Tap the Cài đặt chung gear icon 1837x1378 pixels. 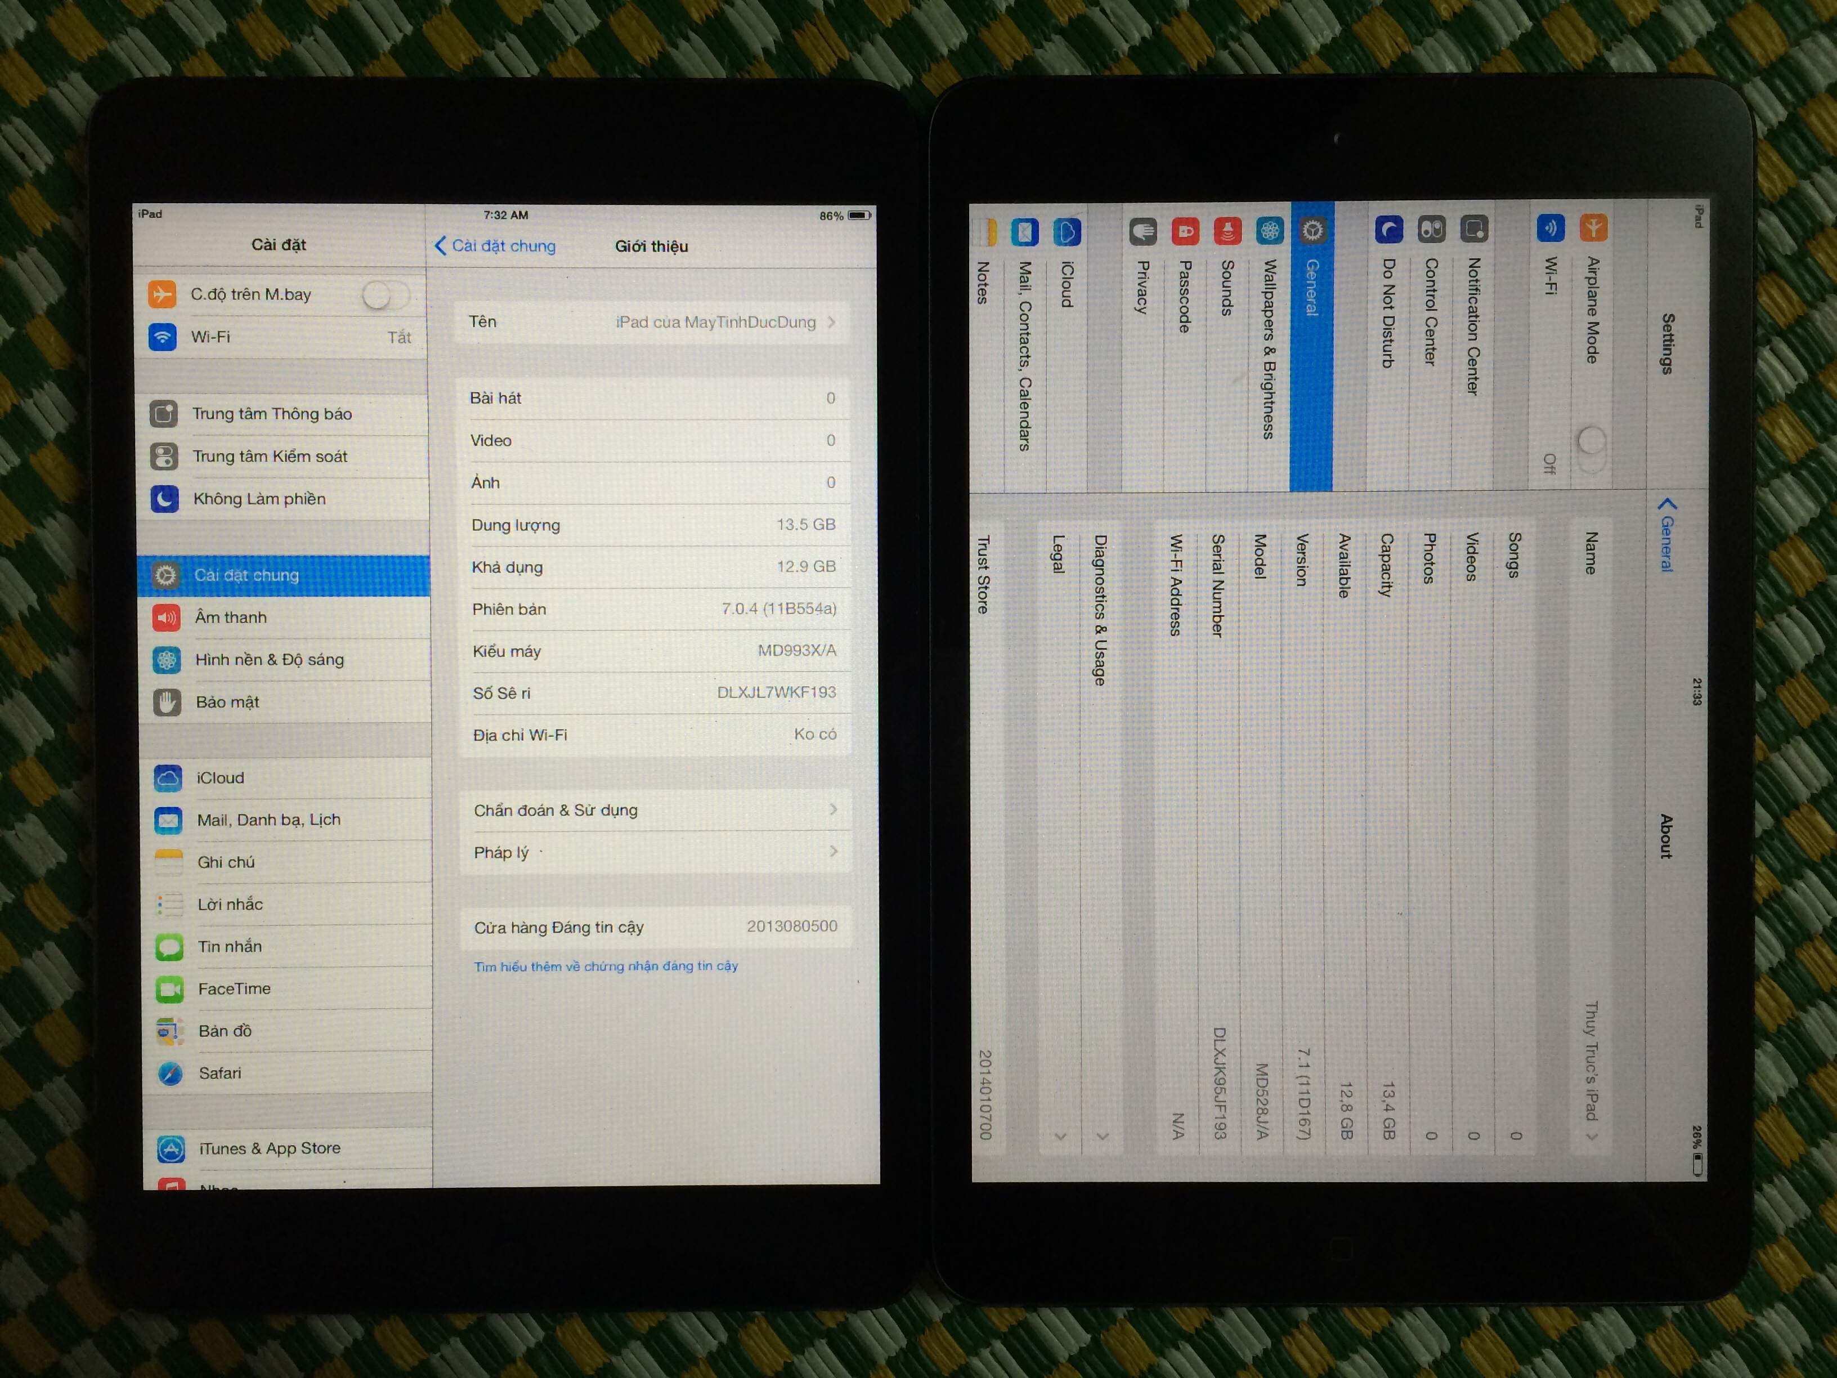[x=166, y=575]
